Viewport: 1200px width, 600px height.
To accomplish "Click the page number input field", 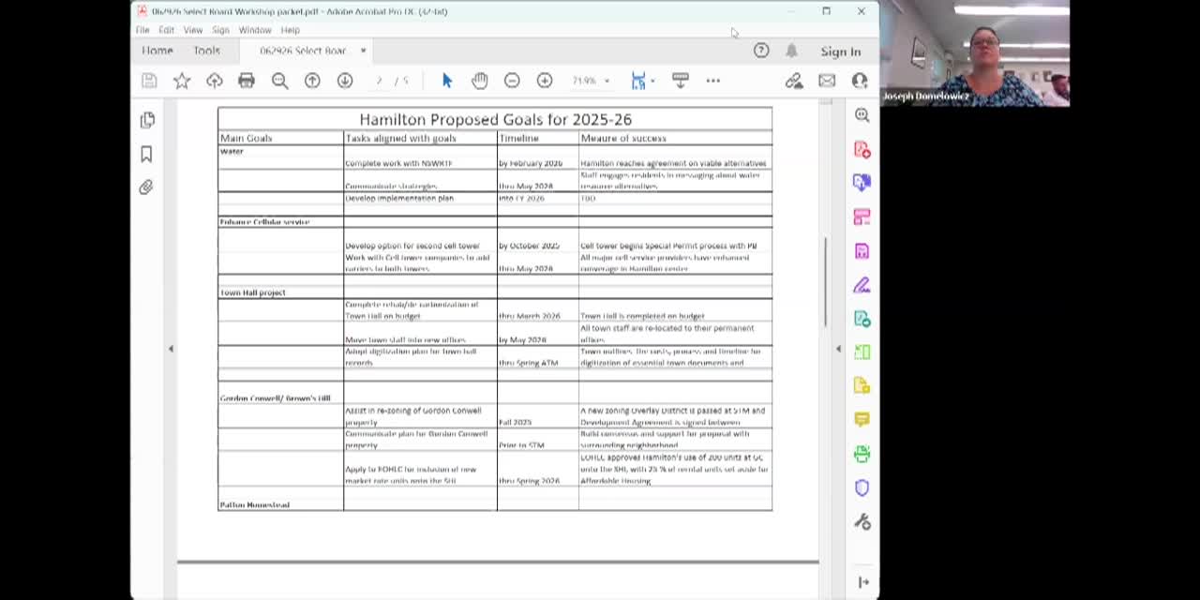I will tap(379, 81).
